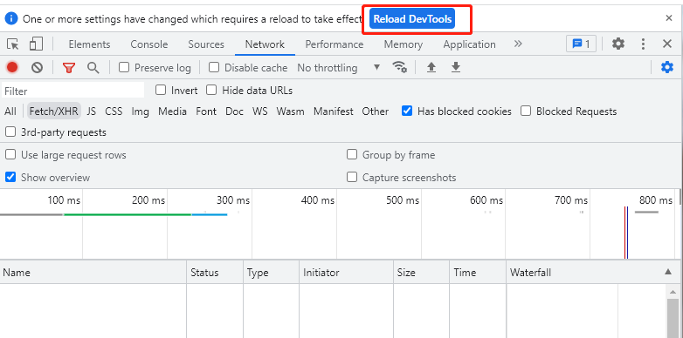Open DevTools settings gear icon
683x338 pixels.
point(618,44)
